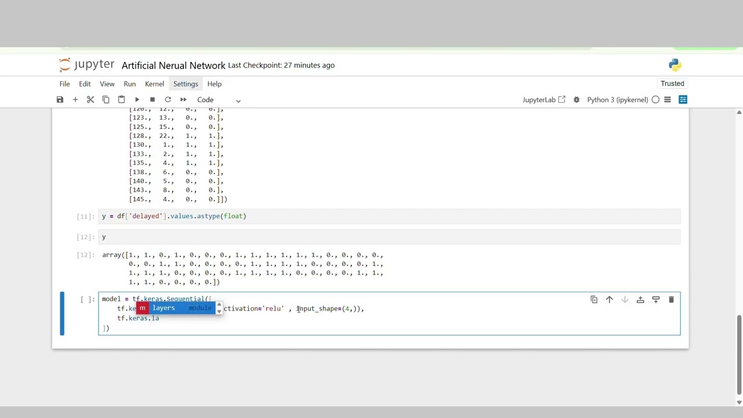Rename the notebook title Artificial Nerual Network
This screenshot has height=418, width=743.
tap(173, 65)
